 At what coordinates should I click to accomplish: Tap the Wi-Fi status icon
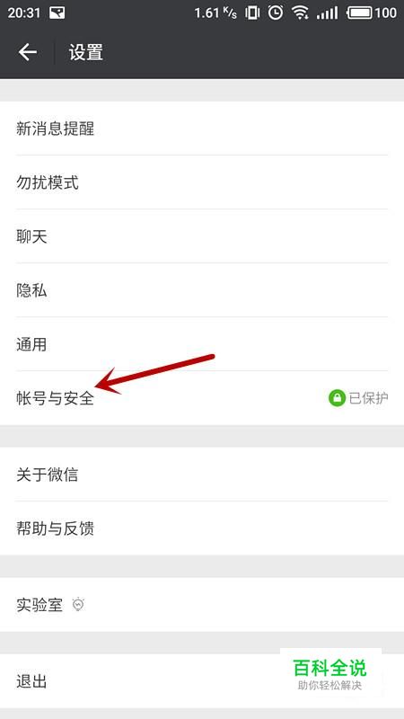pos(300,13)
